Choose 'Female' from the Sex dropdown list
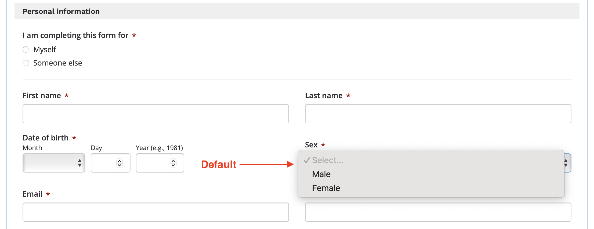 [326, 188]
